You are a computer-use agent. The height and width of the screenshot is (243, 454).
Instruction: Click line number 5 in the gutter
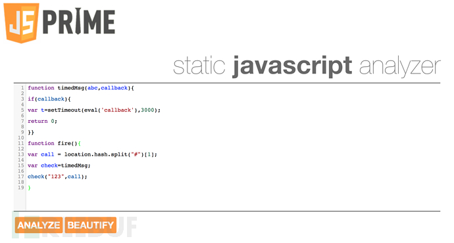[x=22, y=110]
